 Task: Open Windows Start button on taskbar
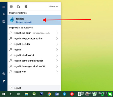click(4, 94)
